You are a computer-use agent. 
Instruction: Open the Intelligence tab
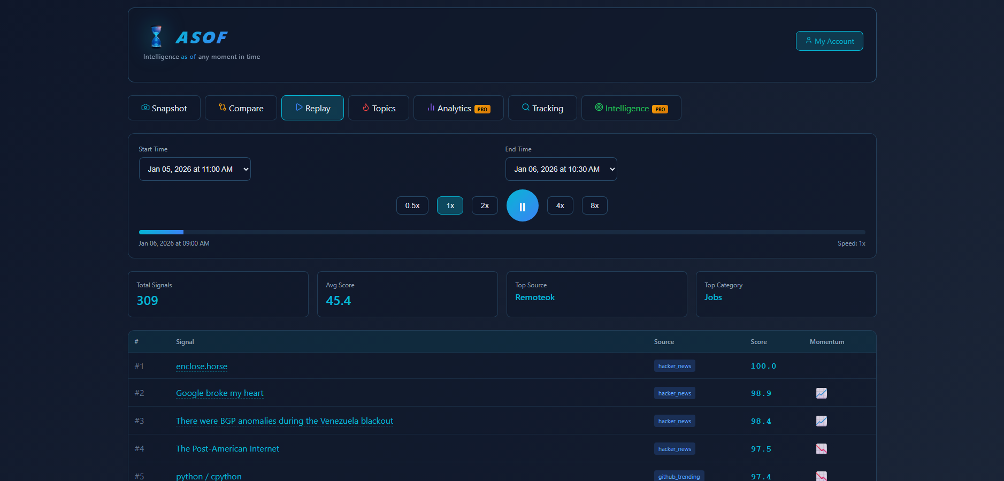tap(631, 108)
